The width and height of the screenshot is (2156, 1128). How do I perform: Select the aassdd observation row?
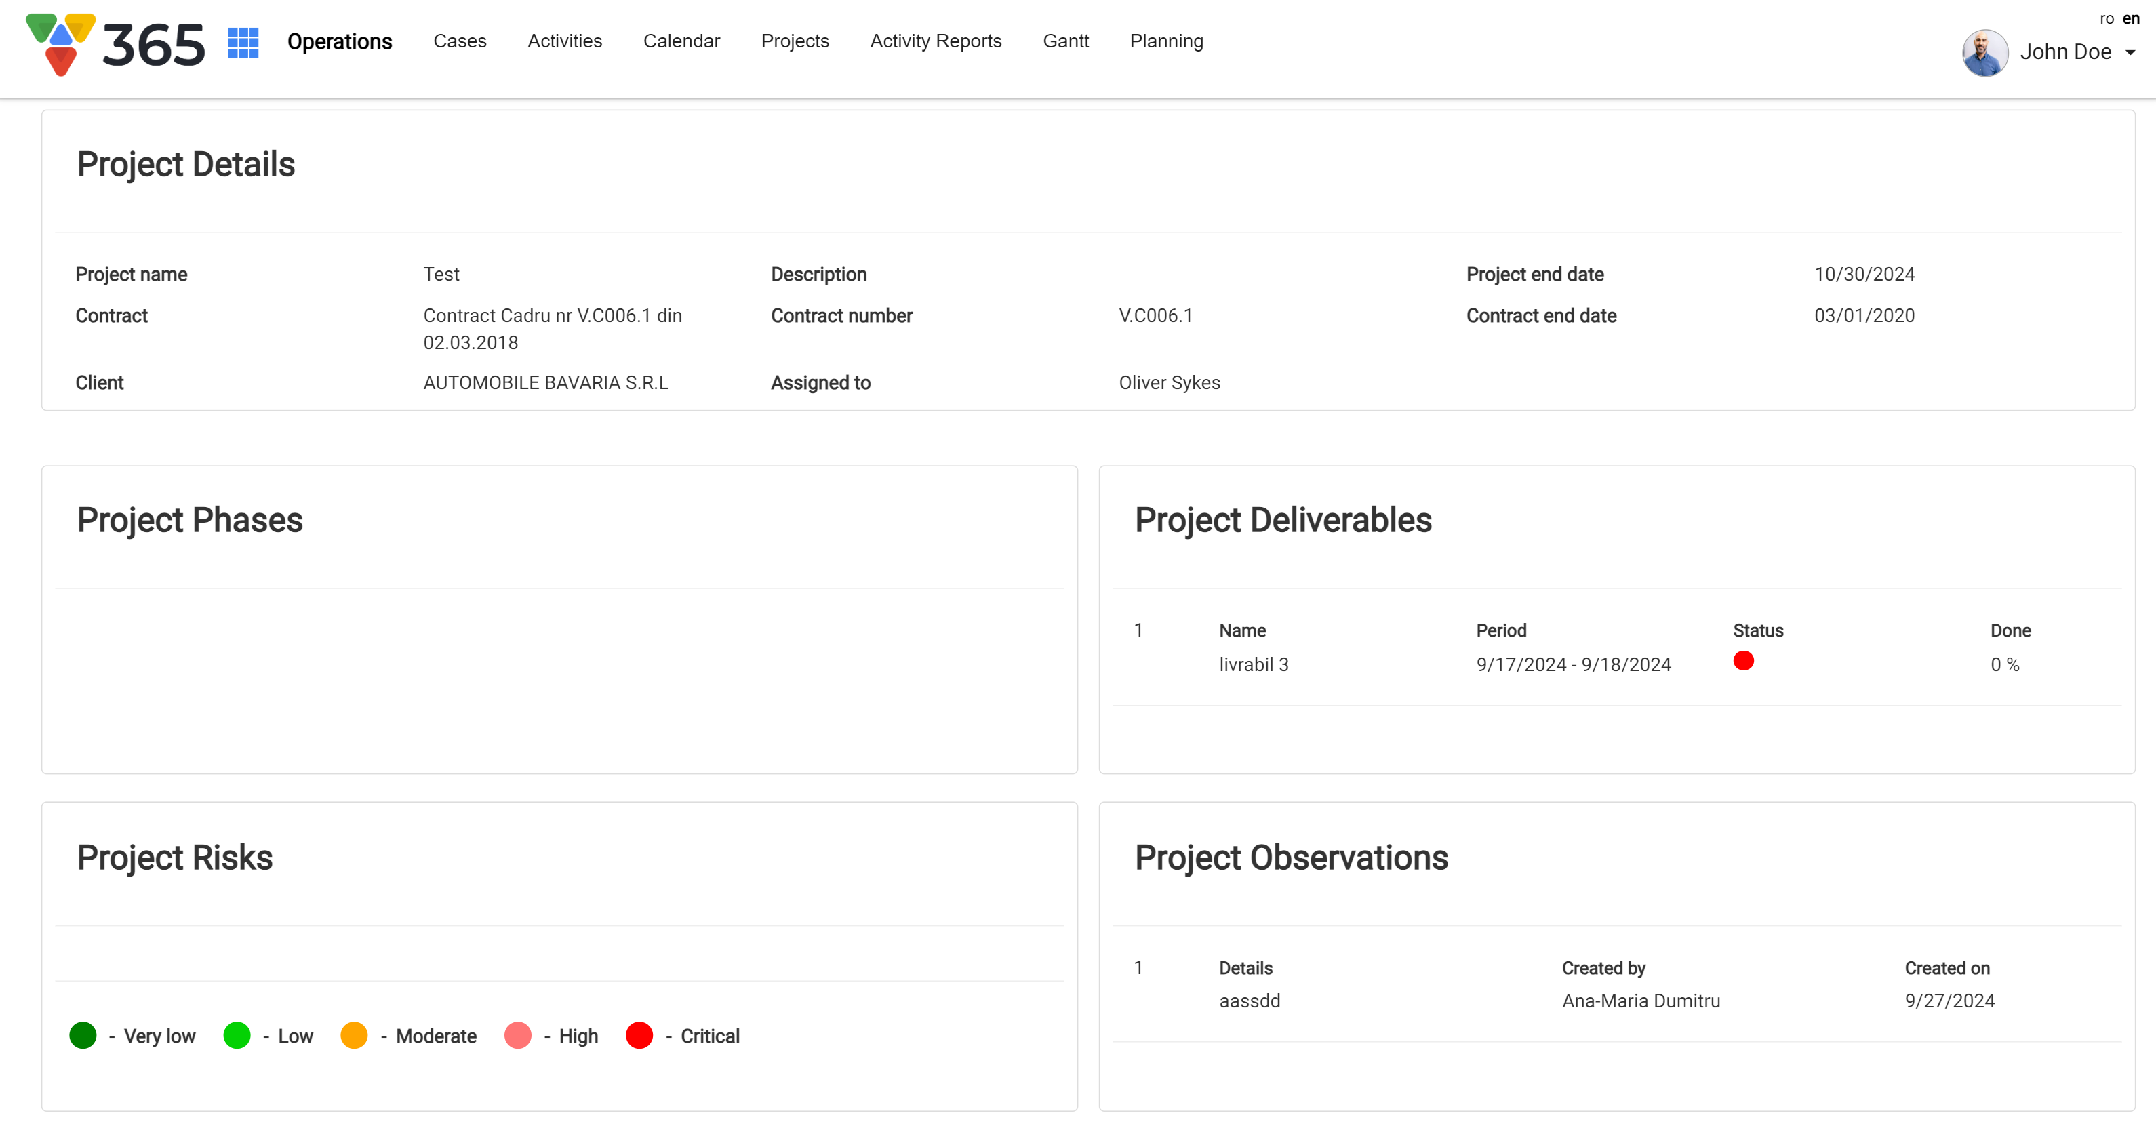coord(1249,1001)
